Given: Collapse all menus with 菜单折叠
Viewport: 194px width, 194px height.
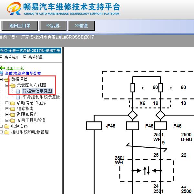Looking at the screenshot, I should pyautogui.click(x=36, y=57).
